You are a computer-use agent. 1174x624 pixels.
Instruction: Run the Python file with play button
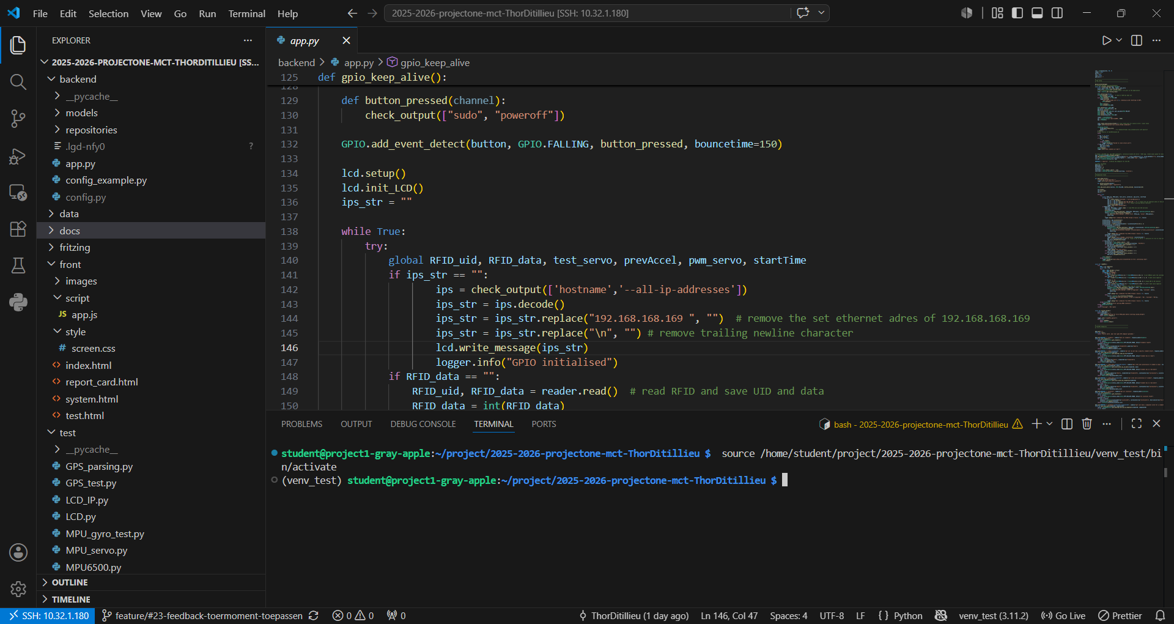point(1106,40)
